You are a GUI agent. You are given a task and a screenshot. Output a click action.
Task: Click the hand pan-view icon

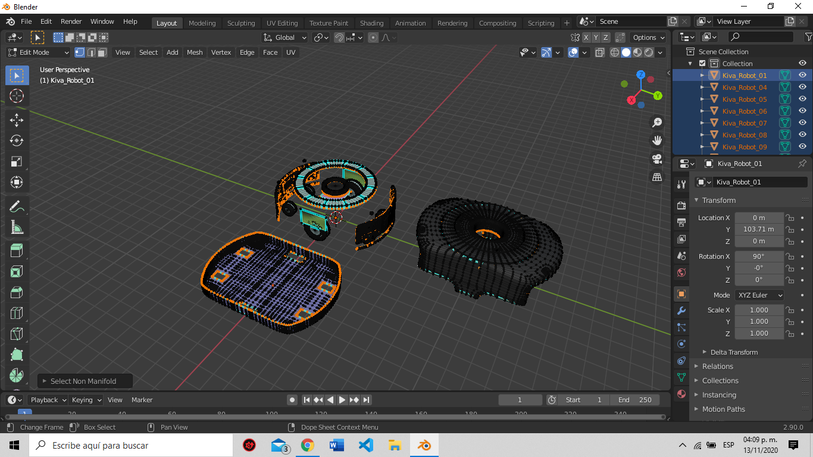[657, 141]
